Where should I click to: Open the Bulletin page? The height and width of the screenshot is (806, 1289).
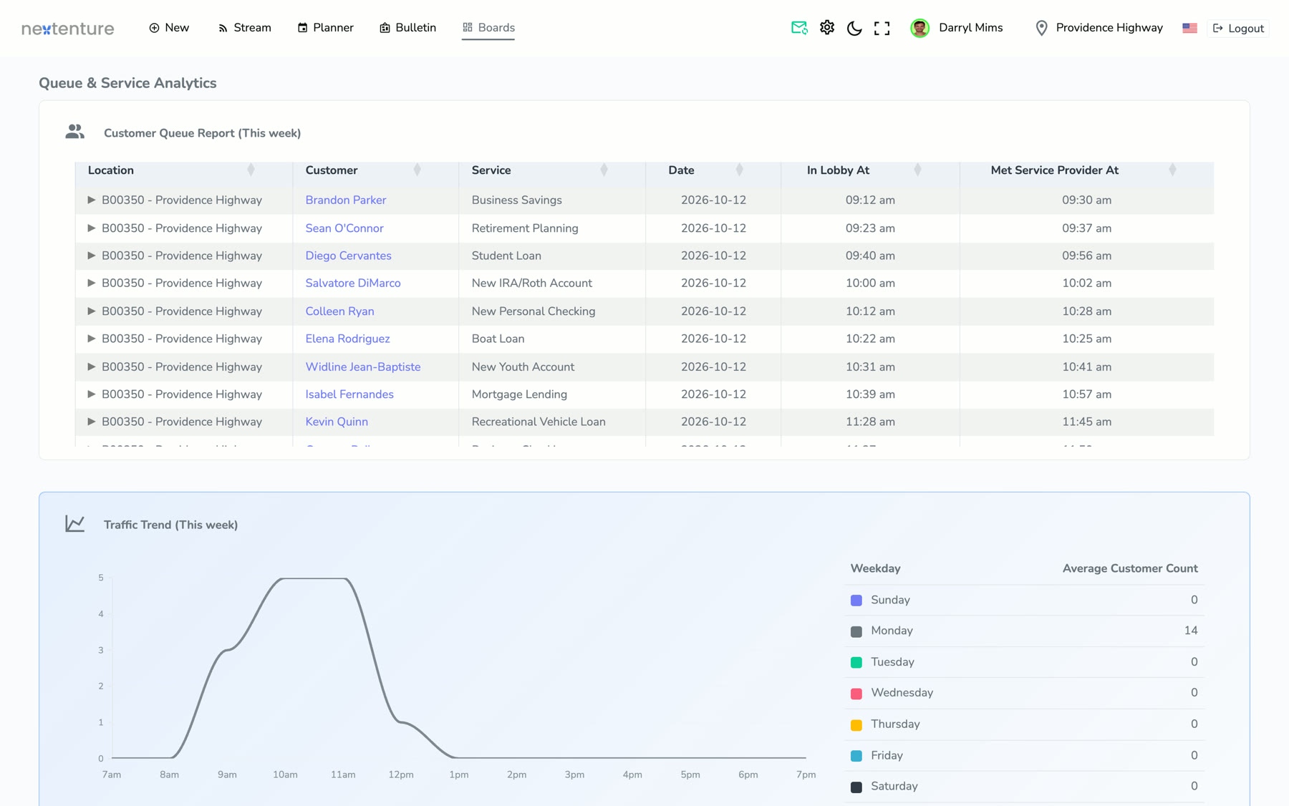click(x=407, y=28)
